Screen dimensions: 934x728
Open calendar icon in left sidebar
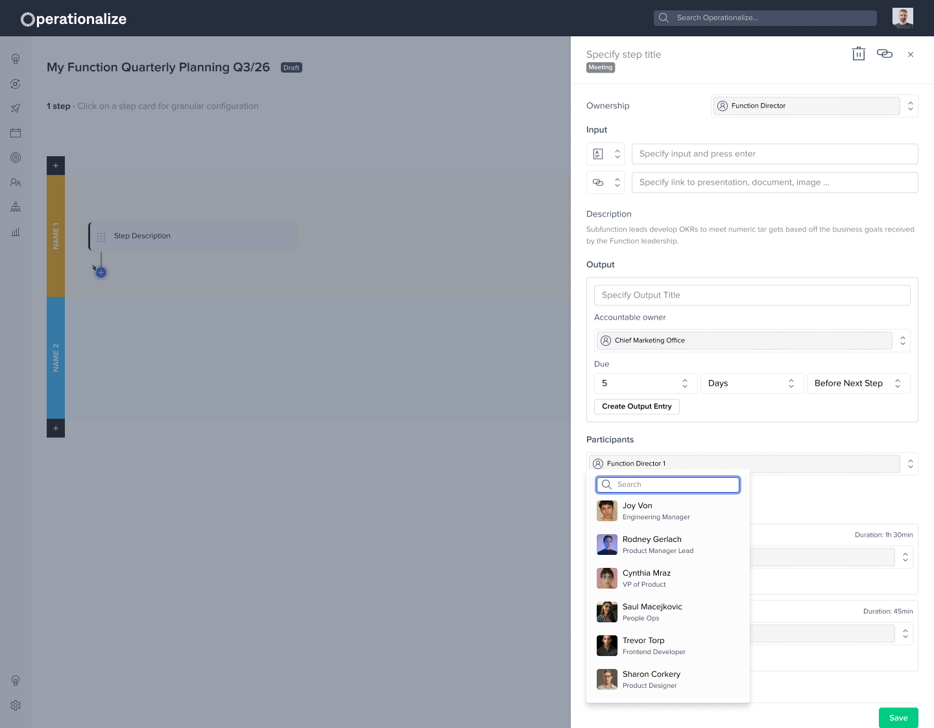click(16, 133)
